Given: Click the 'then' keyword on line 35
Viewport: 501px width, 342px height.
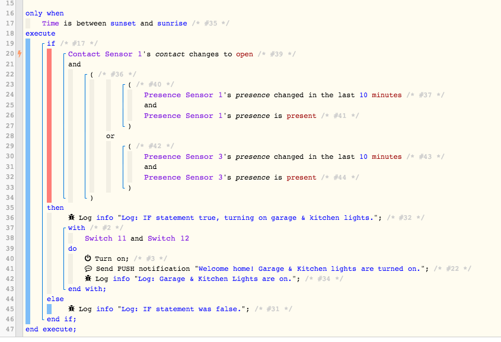Looking at the screenshot, I should click(55, 207).
